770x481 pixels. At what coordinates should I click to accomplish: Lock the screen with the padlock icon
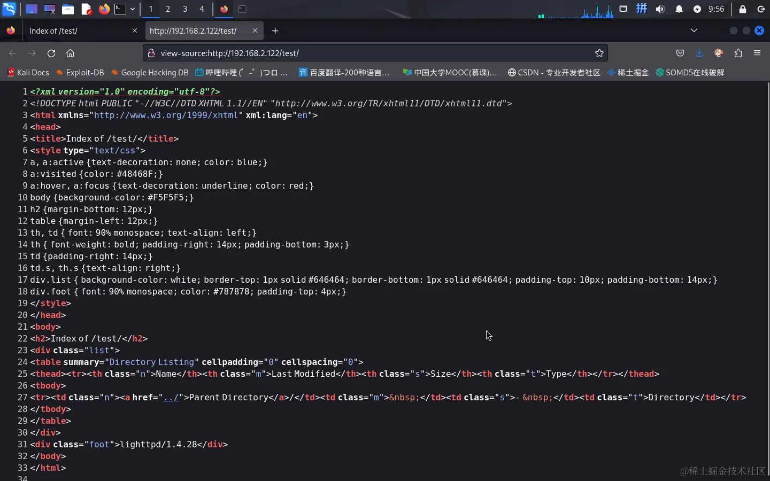(x=743, y=9)
